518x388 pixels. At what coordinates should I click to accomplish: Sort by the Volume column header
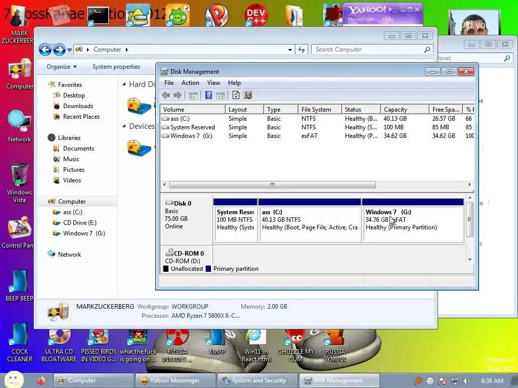[193, 110]
